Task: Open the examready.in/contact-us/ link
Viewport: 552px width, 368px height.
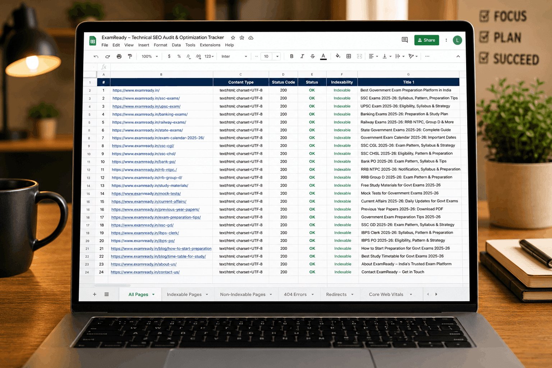Action: (145, 272)
